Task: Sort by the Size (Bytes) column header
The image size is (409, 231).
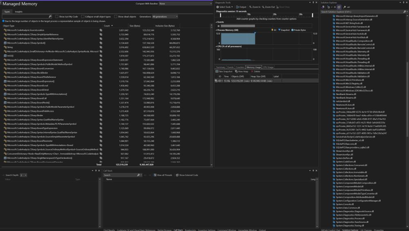Action: click(135, 26)
